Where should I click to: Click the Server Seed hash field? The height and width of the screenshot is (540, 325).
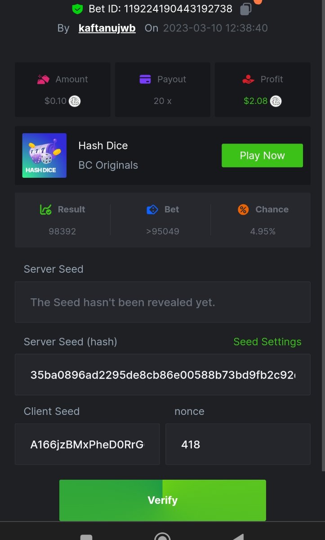pyautogui.click(x=163, y=374)
